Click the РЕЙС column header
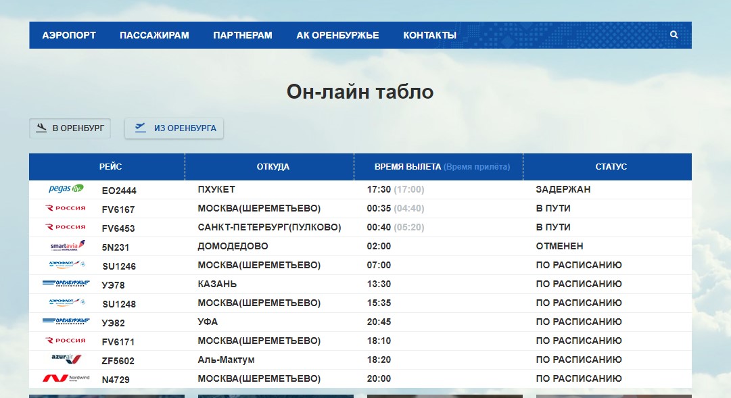 [x=110, y=167]
